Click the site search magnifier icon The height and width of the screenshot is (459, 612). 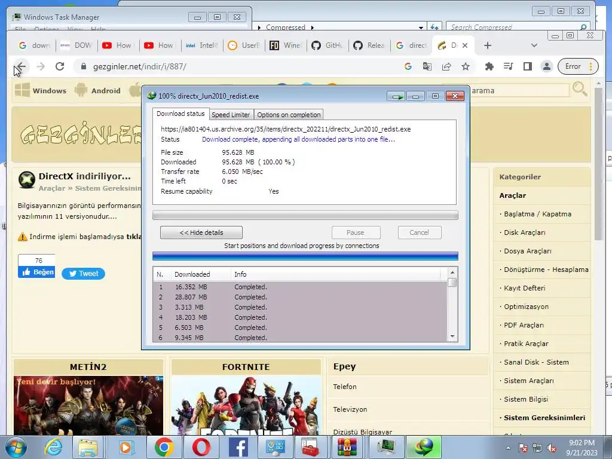(x=580, y=90)
